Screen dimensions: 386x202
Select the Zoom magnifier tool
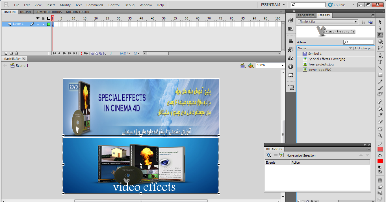[380, 135]
